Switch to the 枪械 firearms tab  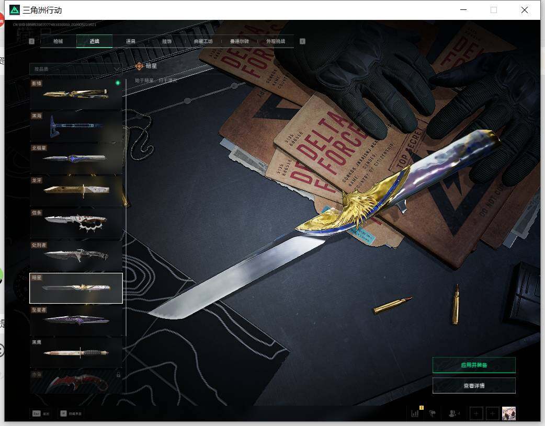[x=58, y=41]
